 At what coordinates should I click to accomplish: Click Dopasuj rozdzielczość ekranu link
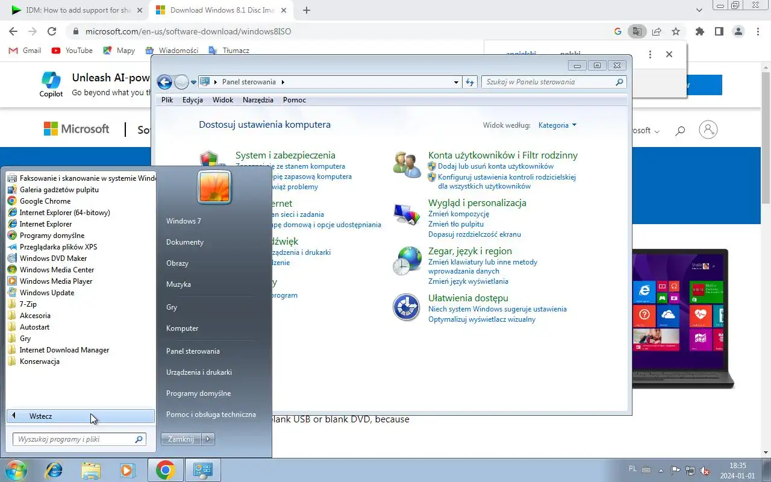pyautogui.click(x=475, y=234)
